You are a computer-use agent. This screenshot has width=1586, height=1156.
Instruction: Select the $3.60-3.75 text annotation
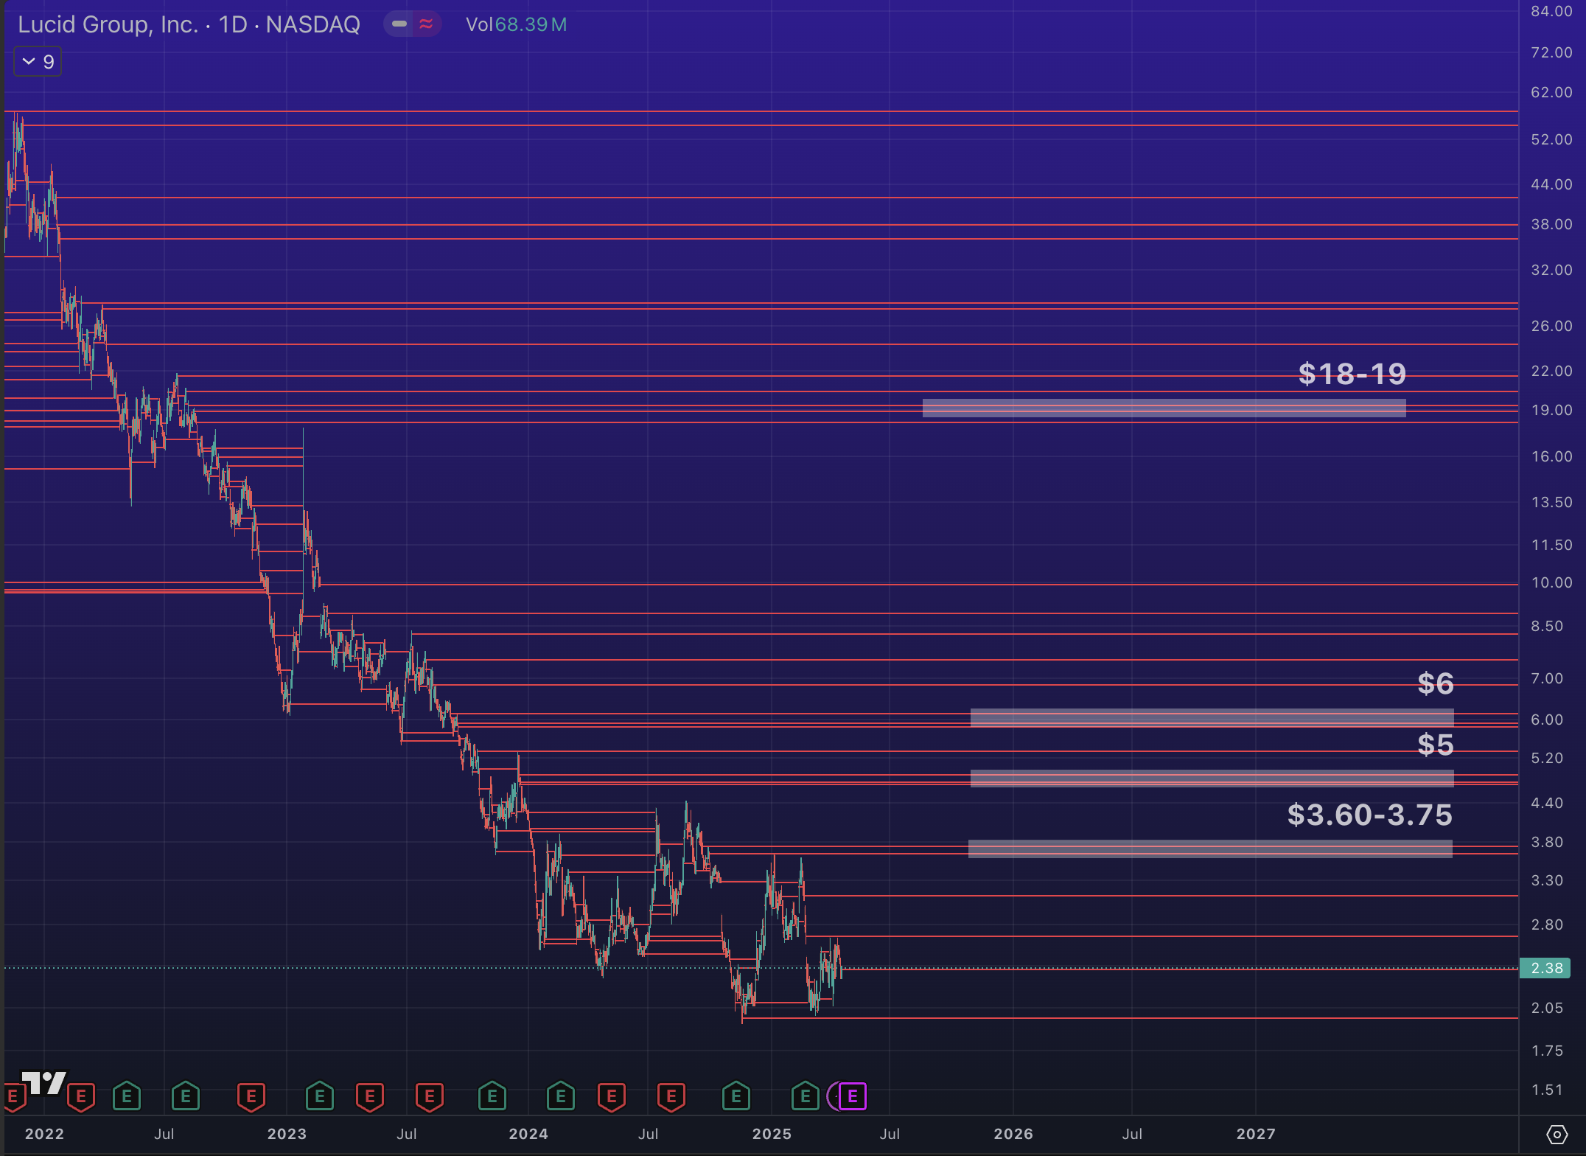pos(1369,815)
